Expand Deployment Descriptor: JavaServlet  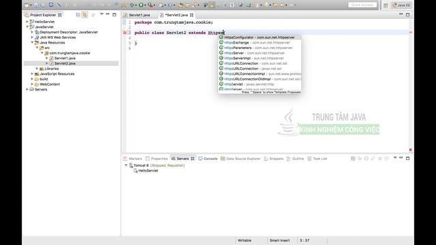coord(32,32)
